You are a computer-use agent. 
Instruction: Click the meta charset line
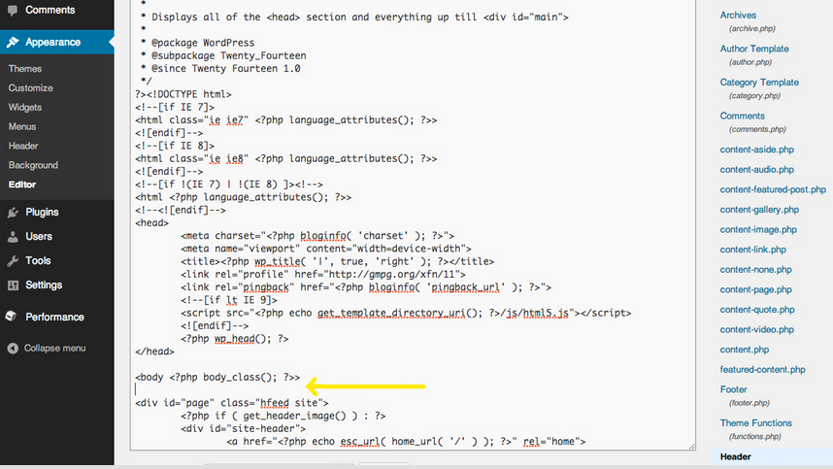[317, 236]
